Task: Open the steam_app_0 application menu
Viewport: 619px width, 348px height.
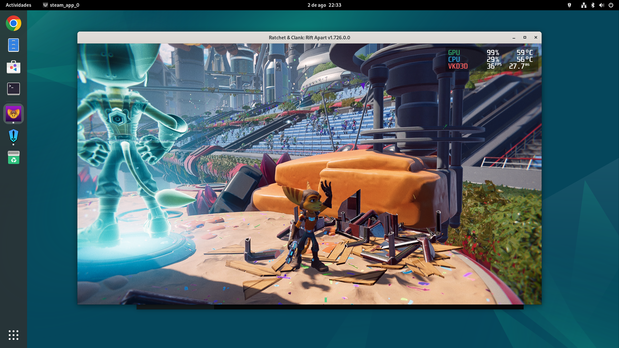Action: (61, 5)
